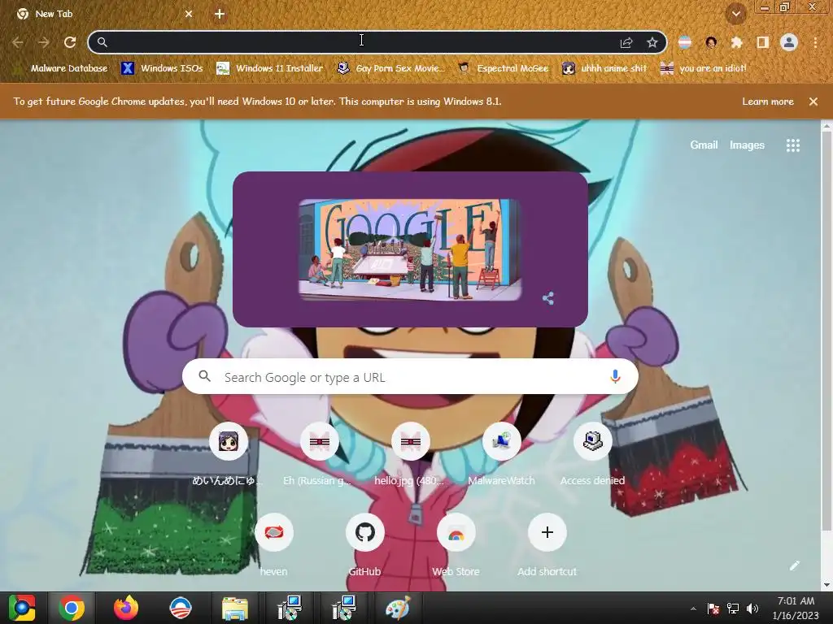Focus the Search Google or type URL box

[410, 377]
